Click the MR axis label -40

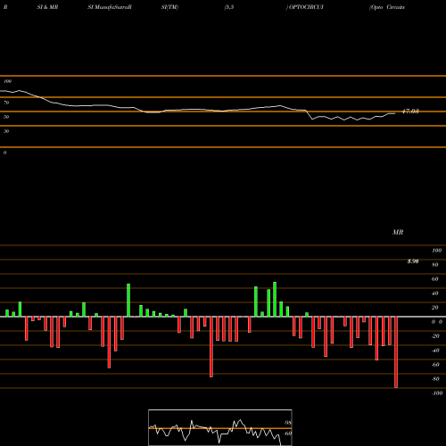coord(435,351)
